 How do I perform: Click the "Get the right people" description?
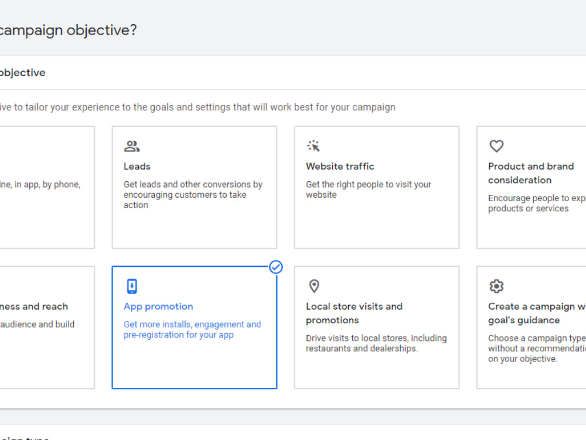click(369, 189)
